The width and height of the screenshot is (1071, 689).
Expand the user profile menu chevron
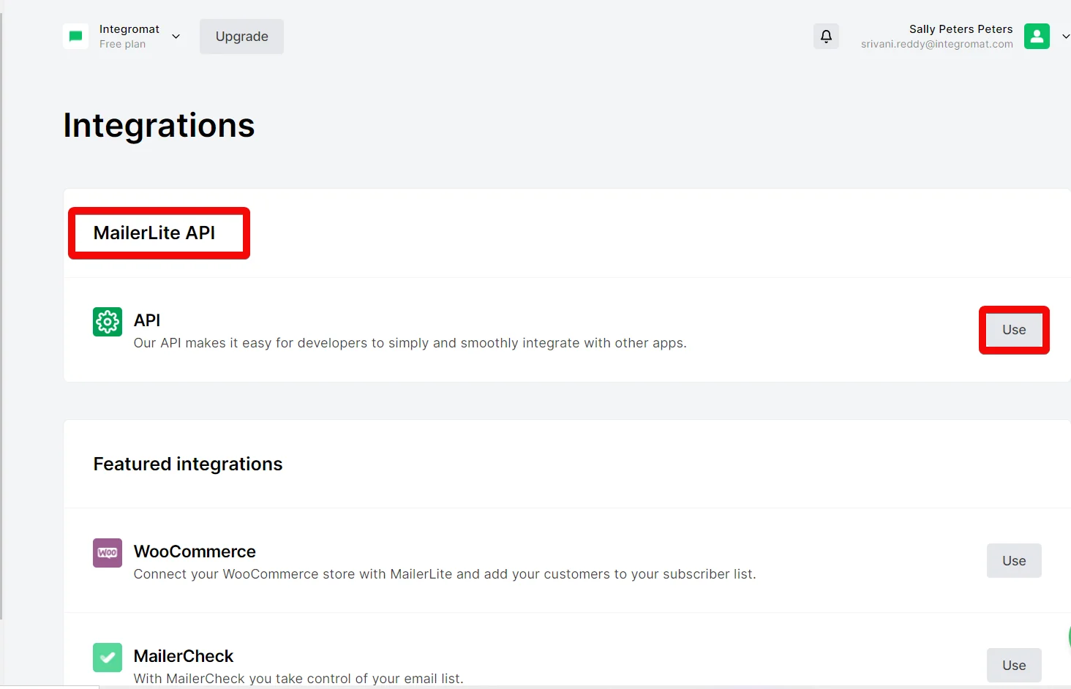(x=1065, y=37)
